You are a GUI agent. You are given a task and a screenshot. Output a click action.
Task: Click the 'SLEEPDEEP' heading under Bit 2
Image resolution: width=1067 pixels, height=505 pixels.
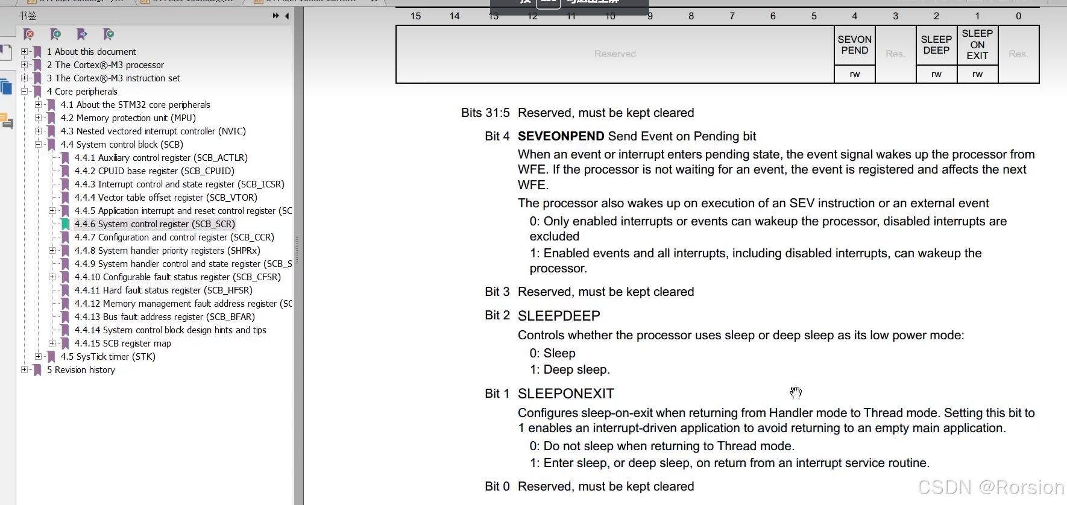tap(559, 316)
